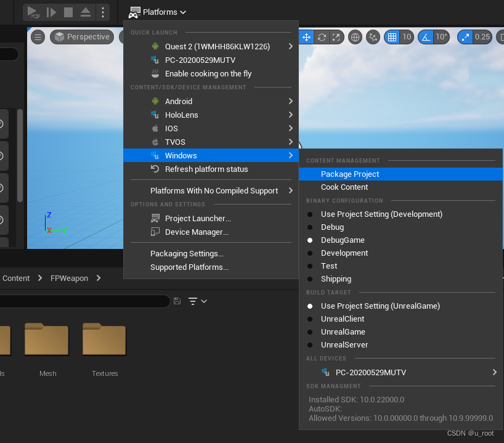Screen dimensions: 504x443
Task: Open the Platforms dropdown
Action: [x=157, y=12]
